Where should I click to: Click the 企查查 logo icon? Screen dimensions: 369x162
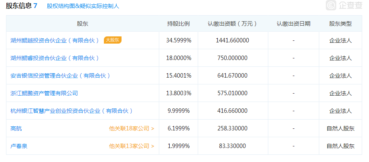pos(331,6)
